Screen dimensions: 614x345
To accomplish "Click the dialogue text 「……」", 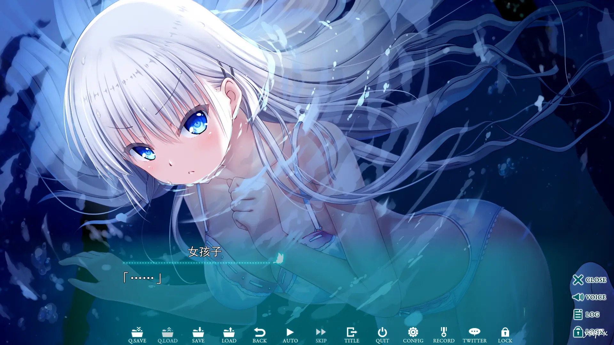I will tap(142, 278).
